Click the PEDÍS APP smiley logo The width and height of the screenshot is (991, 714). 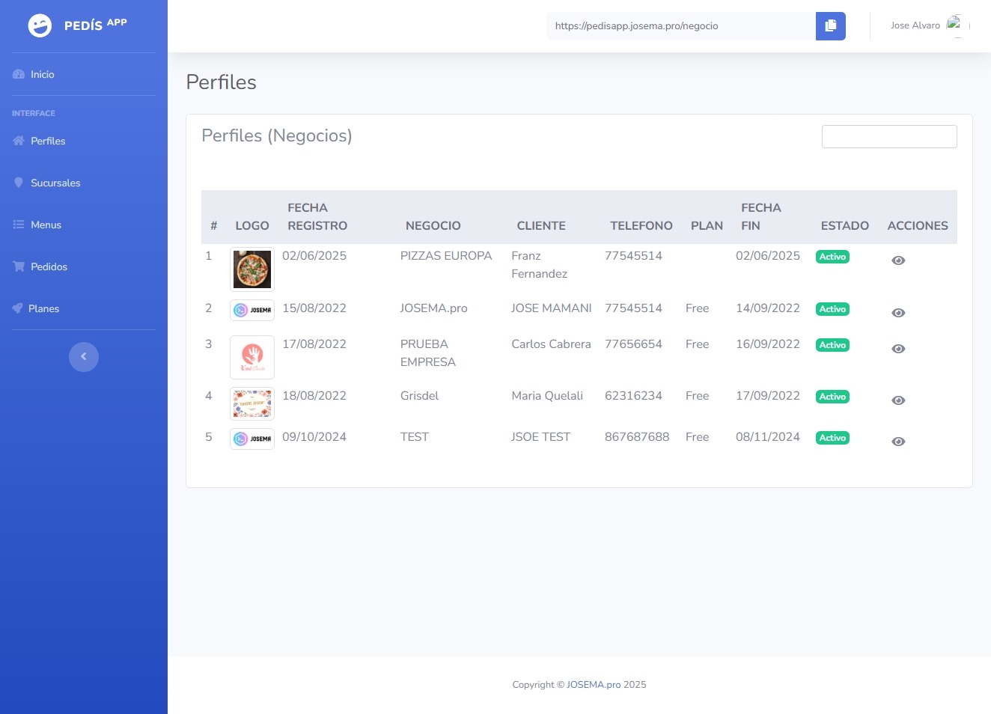click(x=38, y=25)
